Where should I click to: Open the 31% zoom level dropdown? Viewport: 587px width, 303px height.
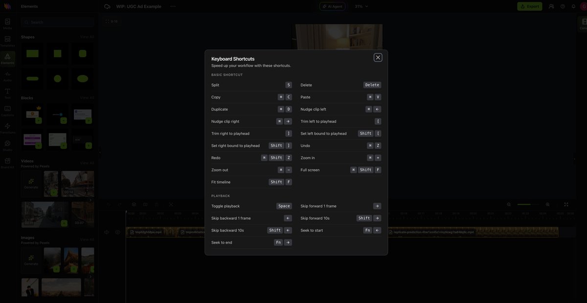click(x=361, y=6)
